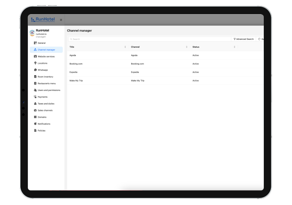Click the Whatsapp icon in sidebar
This screenshot has width=292, height=205.
click(x=35, y=70)
